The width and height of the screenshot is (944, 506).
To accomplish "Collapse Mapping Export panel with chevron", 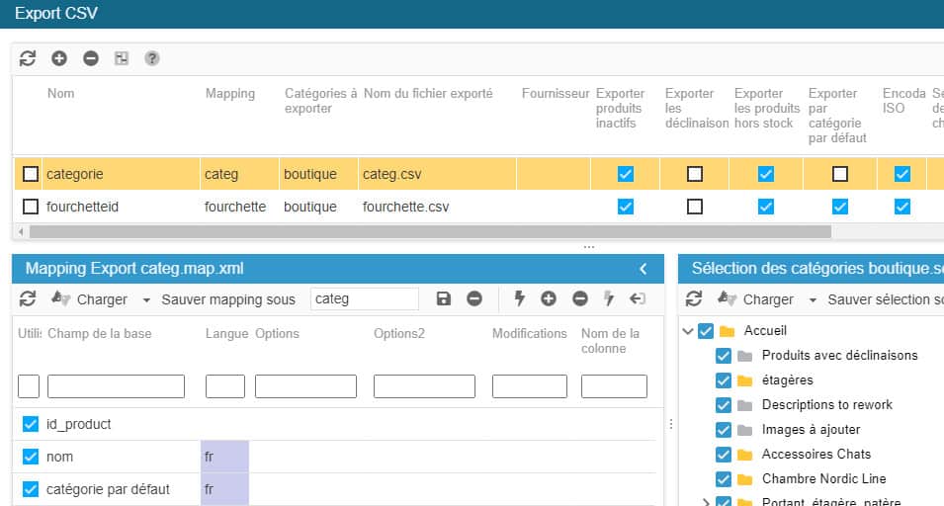I will coord(644,268).
